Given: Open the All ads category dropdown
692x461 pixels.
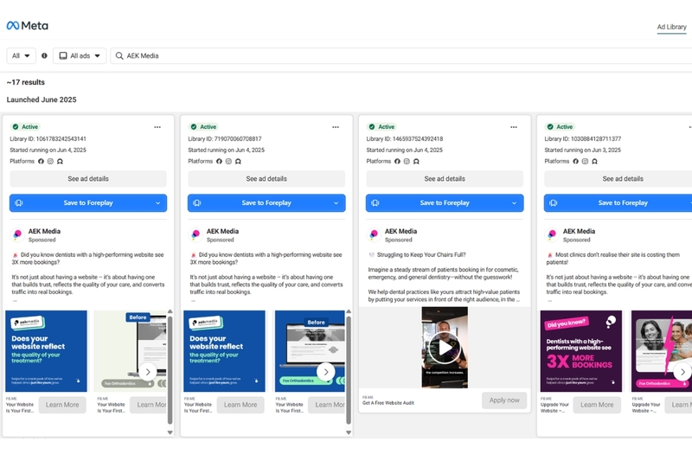Looking at the screenshot, I should [x=80, y=55].
